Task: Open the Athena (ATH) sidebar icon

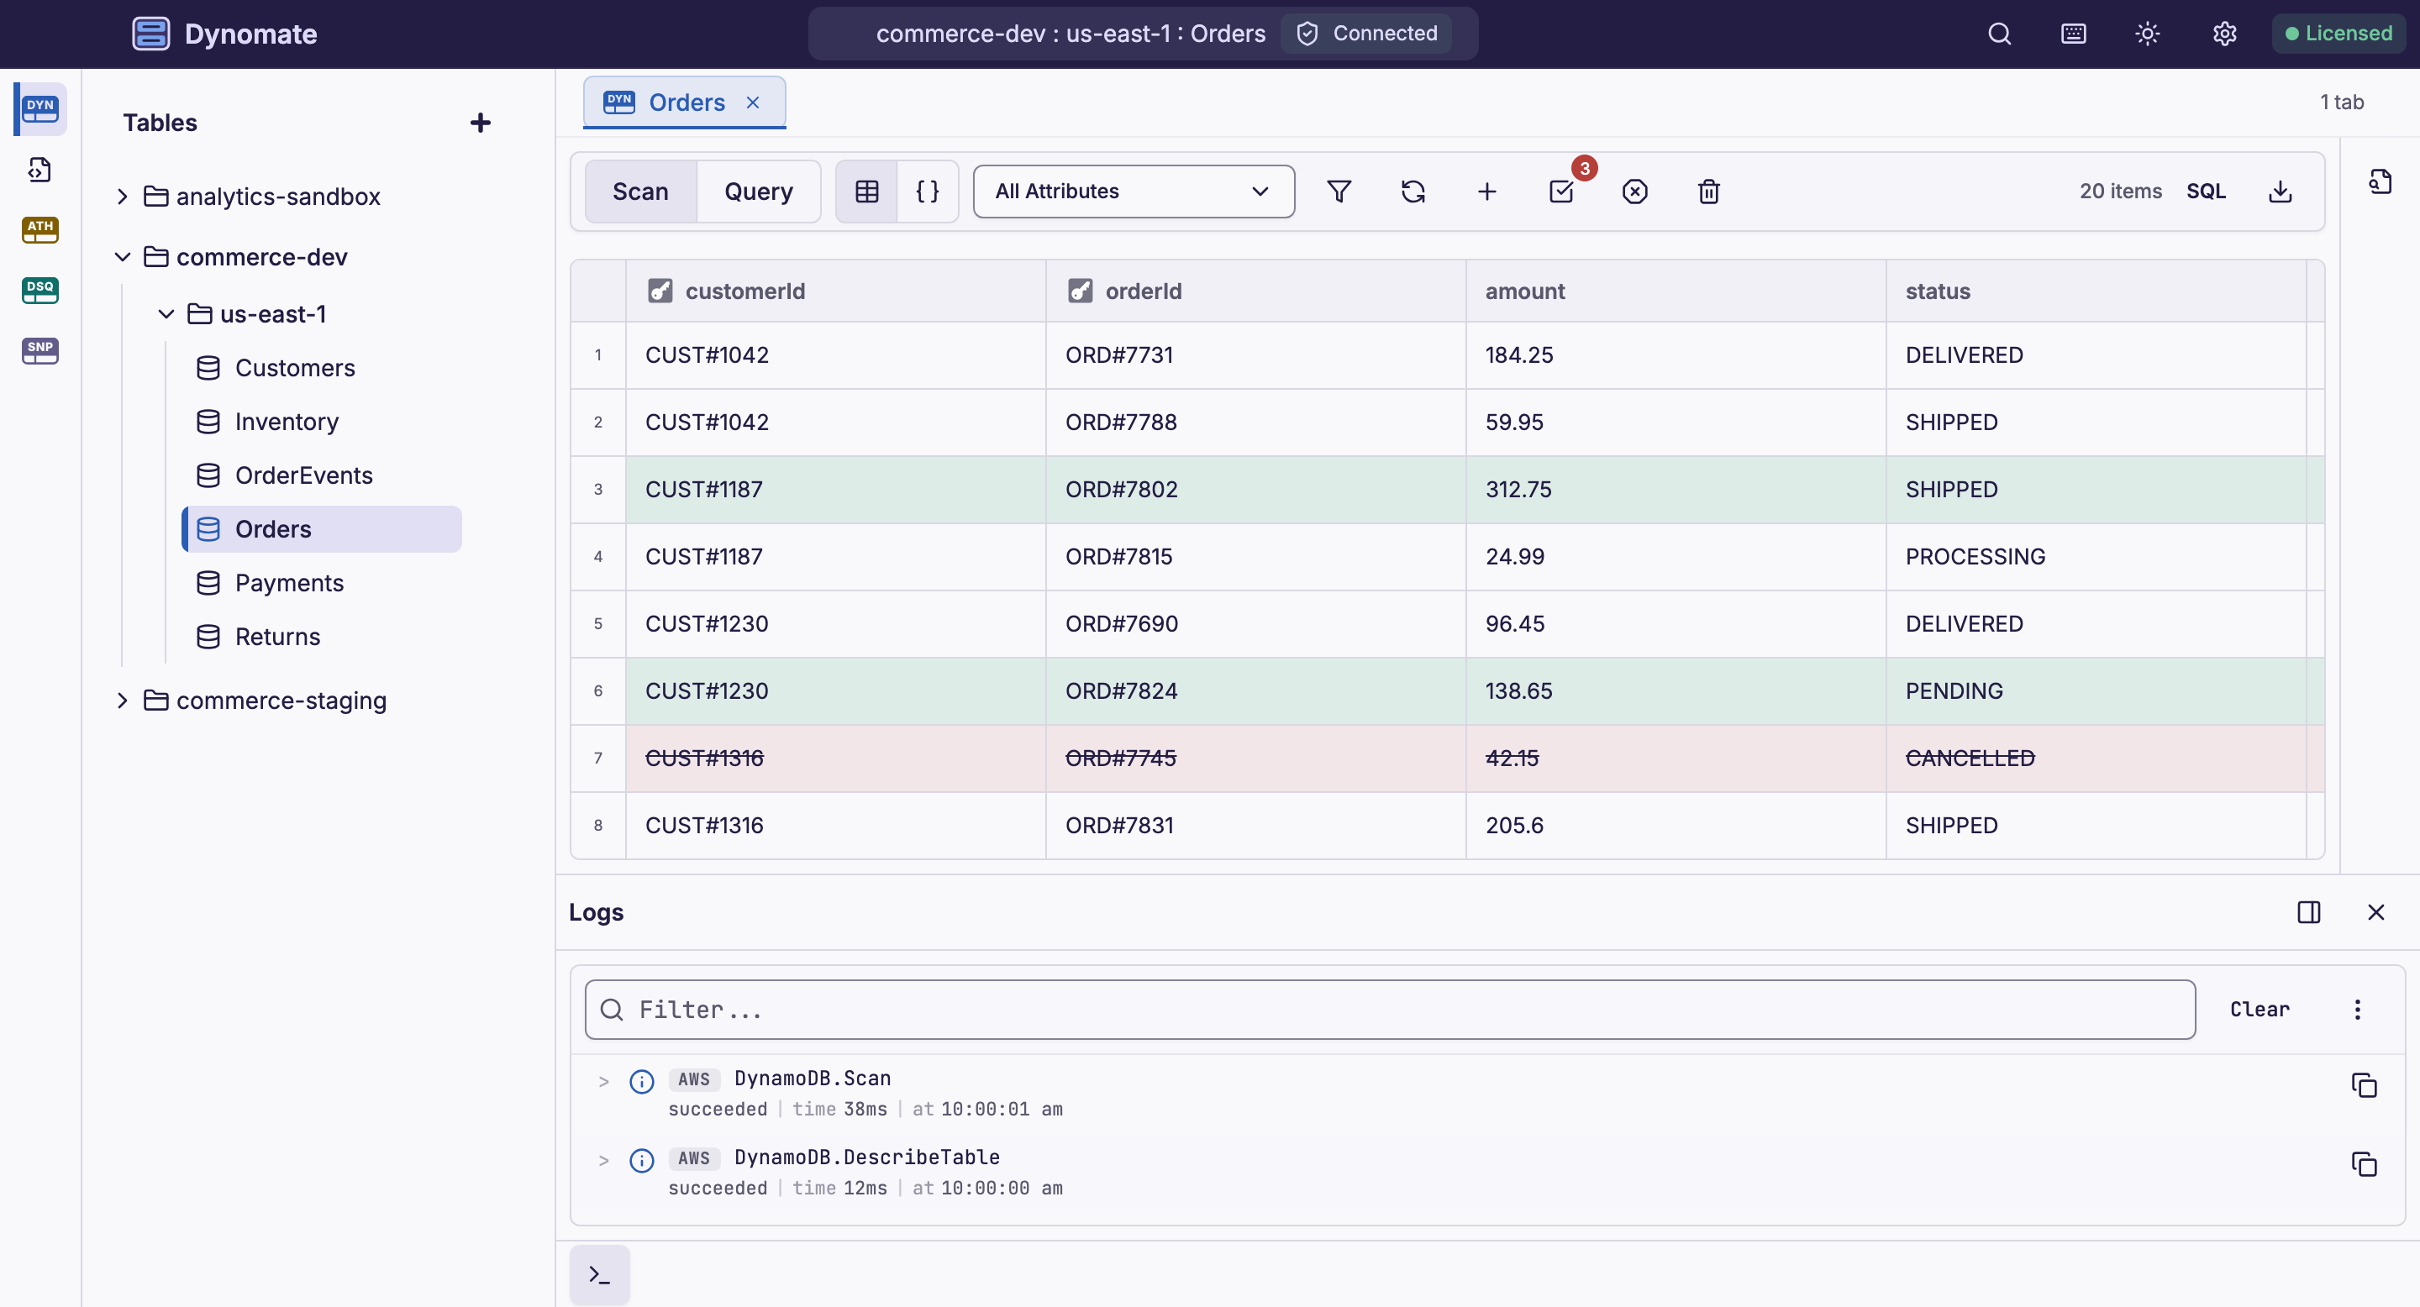Action: point(40,229)
